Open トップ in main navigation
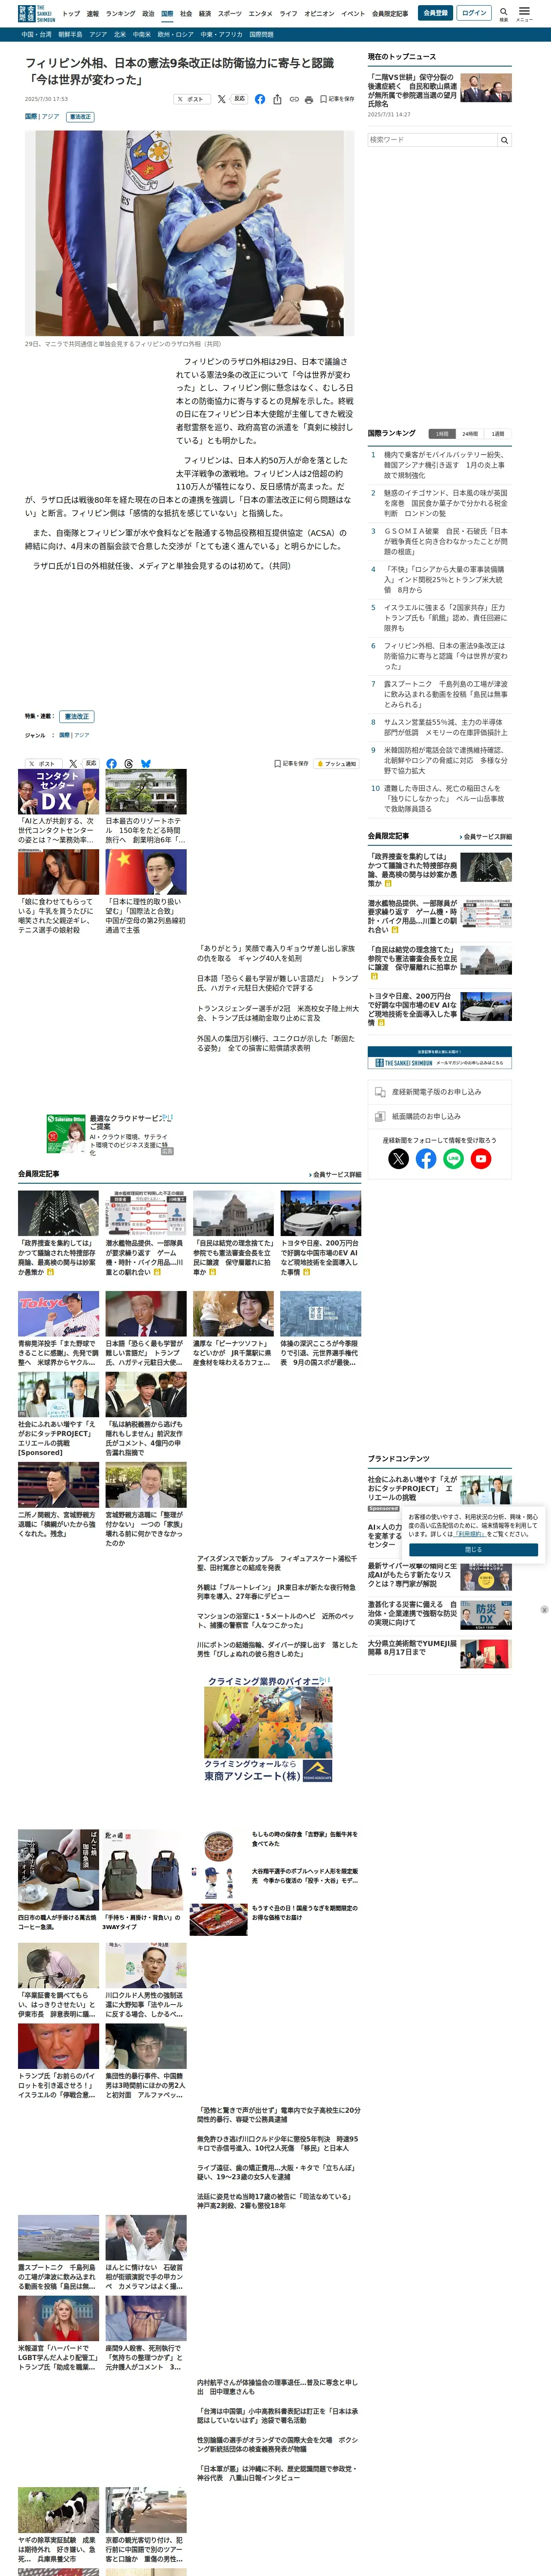This screenshot has width=551, height=2576. [71, 14]
